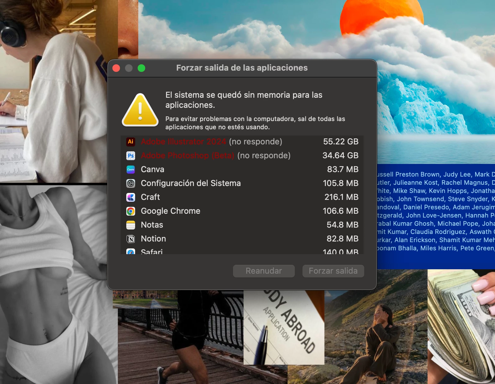The width and height of the screenshot is (495, 384).
Task: Select the Craft row name
Action: tap(150, 197)
